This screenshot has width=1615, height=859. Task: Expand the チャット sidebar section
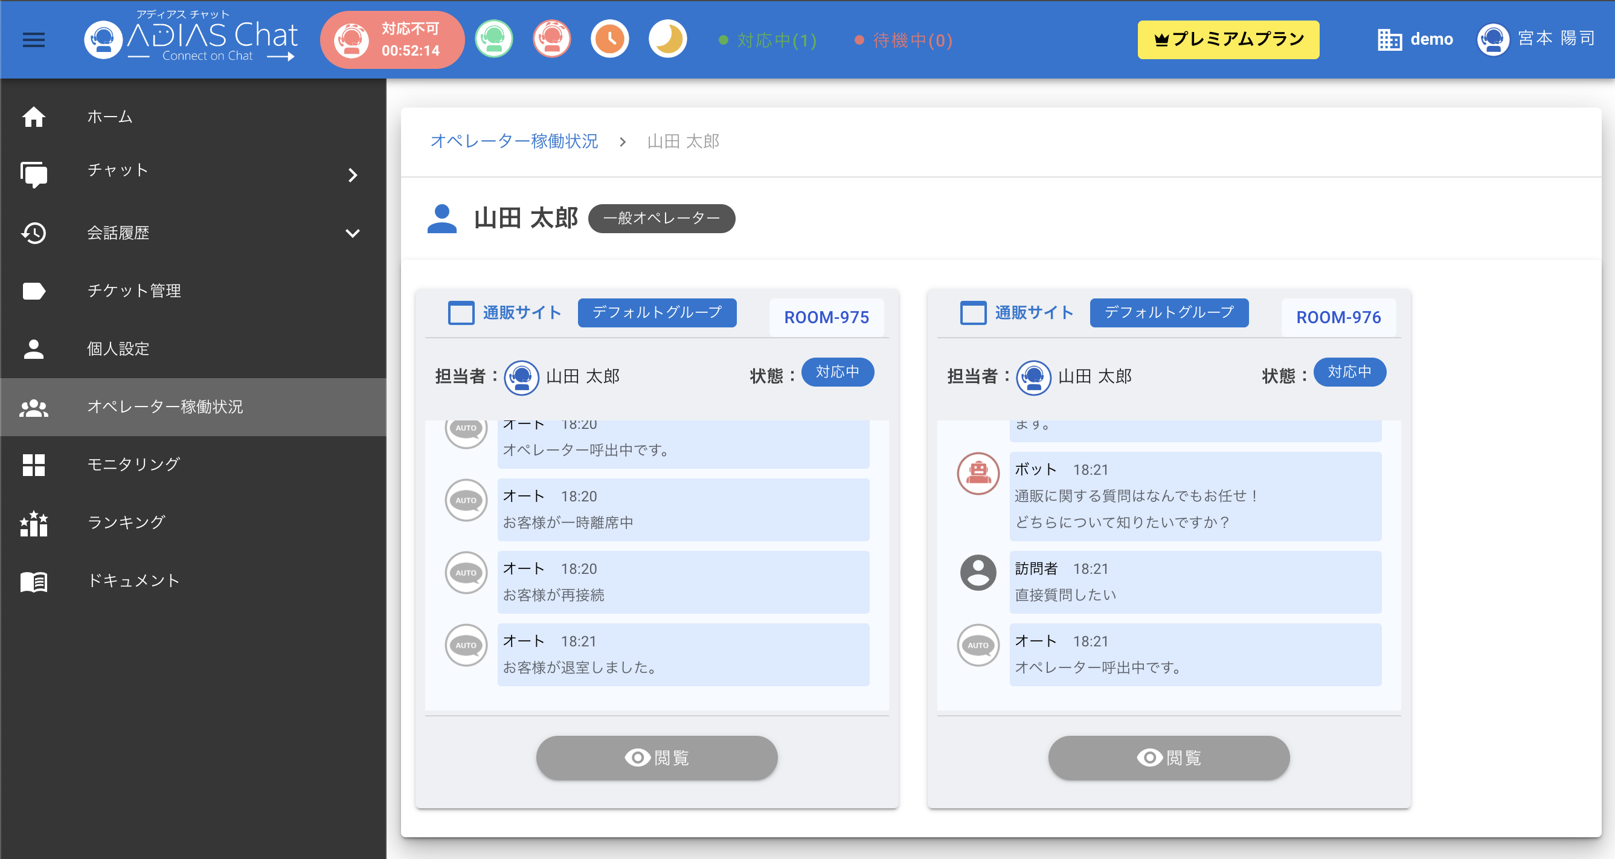pos(353,176)
